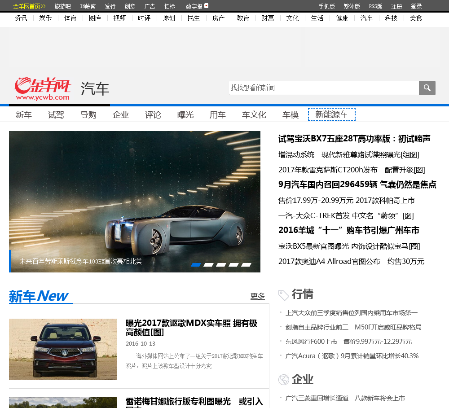Go to the 用车 channel tab

(x=218, y=115)
